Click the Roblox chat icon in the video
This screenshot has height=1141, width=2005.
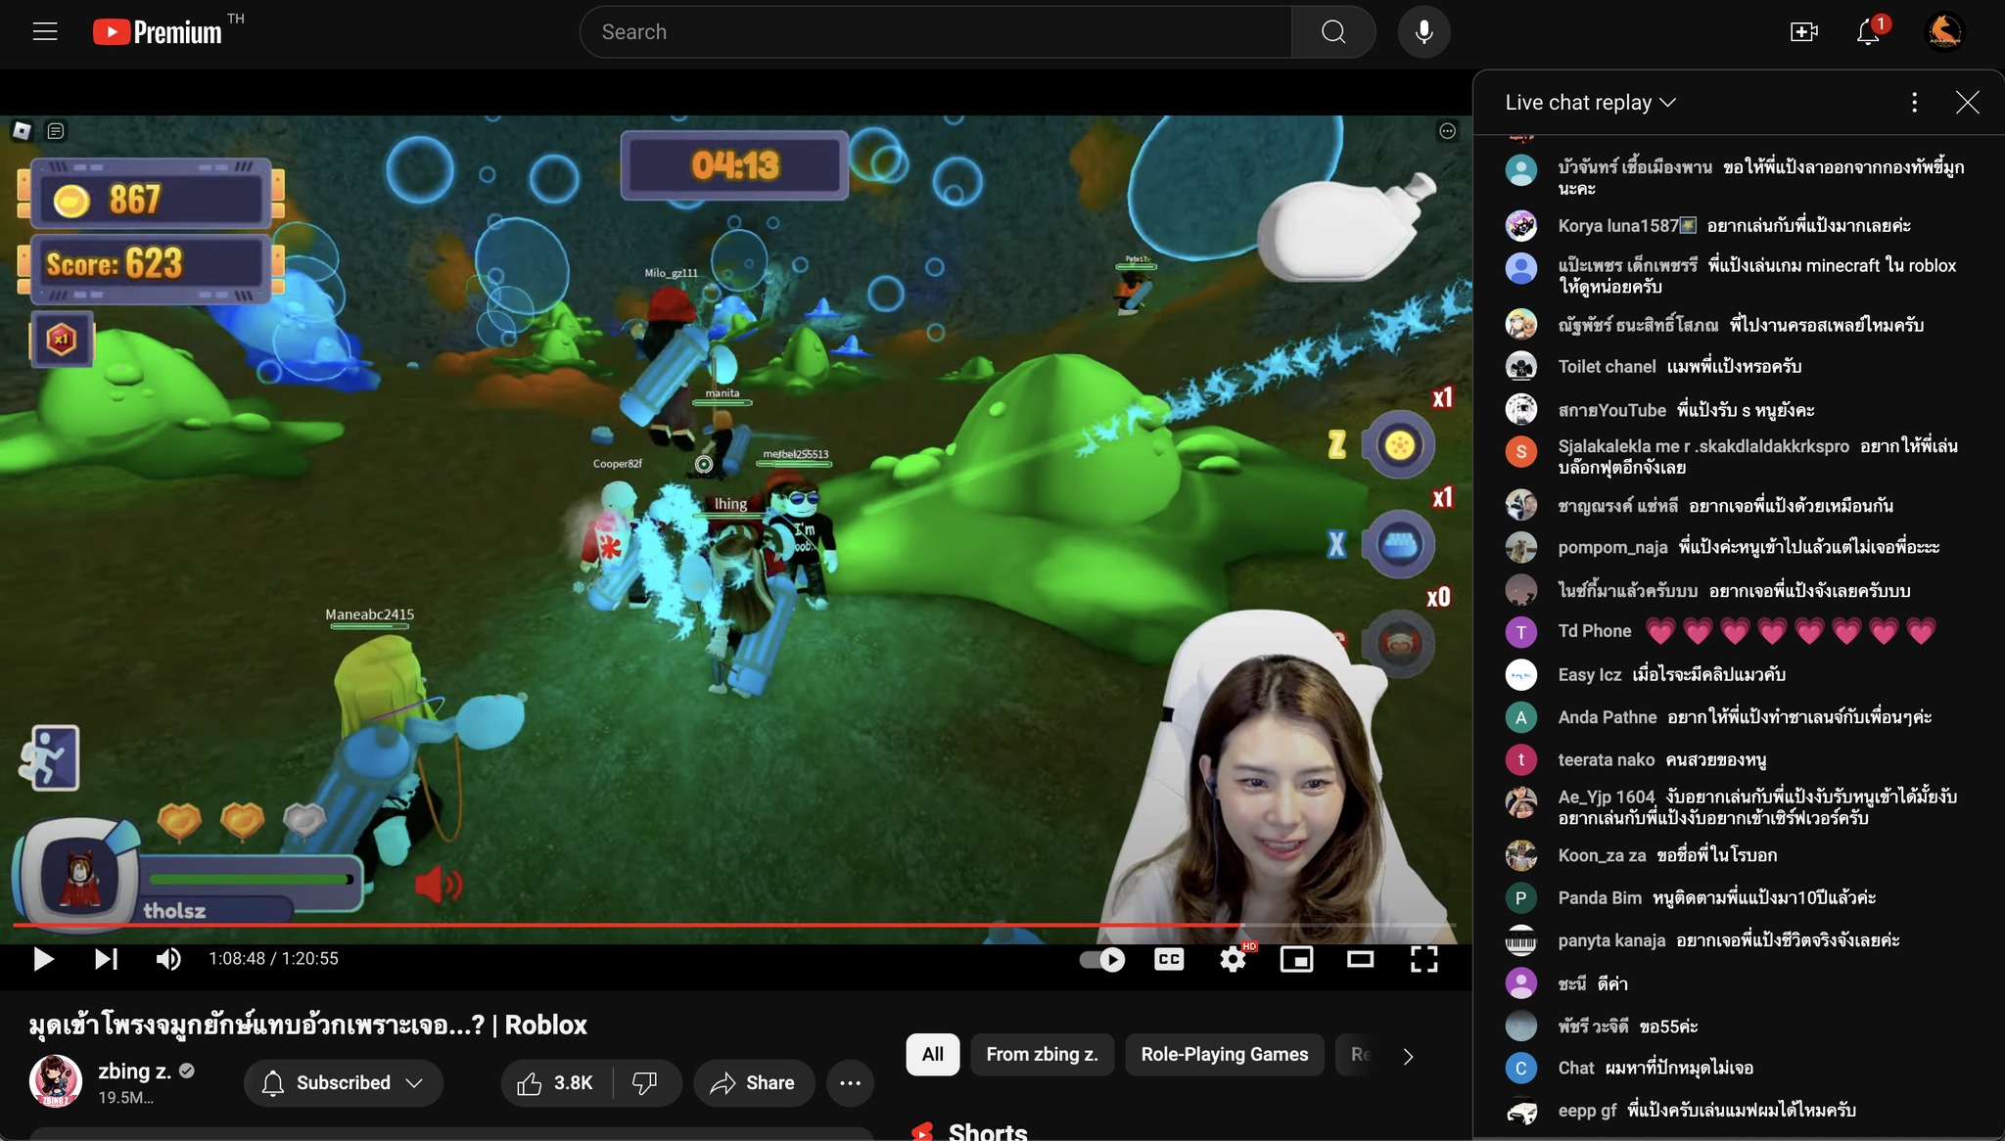pos(56,130)
